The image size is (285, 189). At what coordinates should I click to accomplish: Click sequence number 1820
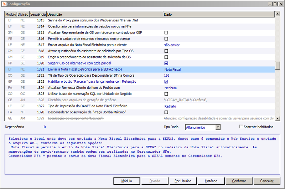tap(41, 63)
